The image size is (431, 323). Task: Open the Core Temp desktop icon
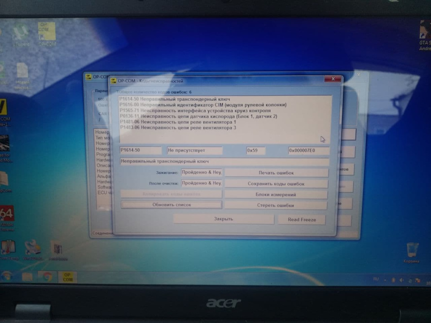8,250
